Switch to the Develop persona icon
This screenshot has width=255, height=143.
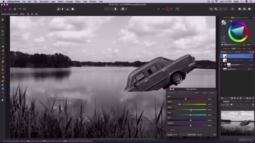(x=15, y=9)
